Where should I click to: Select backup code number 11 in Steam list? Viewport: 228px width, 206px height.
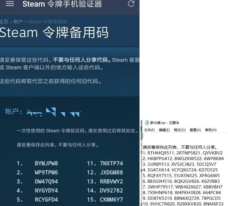coord(111,163)
